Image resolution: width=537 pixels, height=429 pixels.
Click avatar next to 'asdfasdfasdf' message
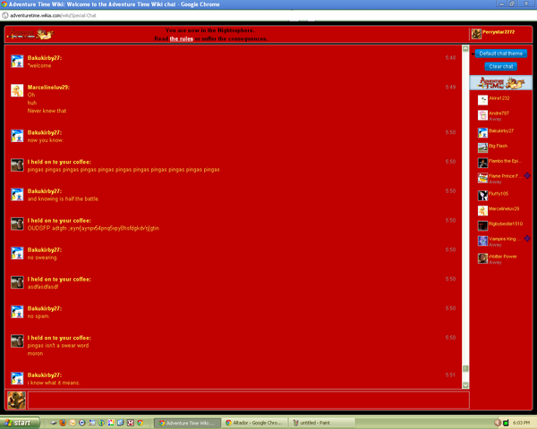pyautogui.click(x=17, y=282)
